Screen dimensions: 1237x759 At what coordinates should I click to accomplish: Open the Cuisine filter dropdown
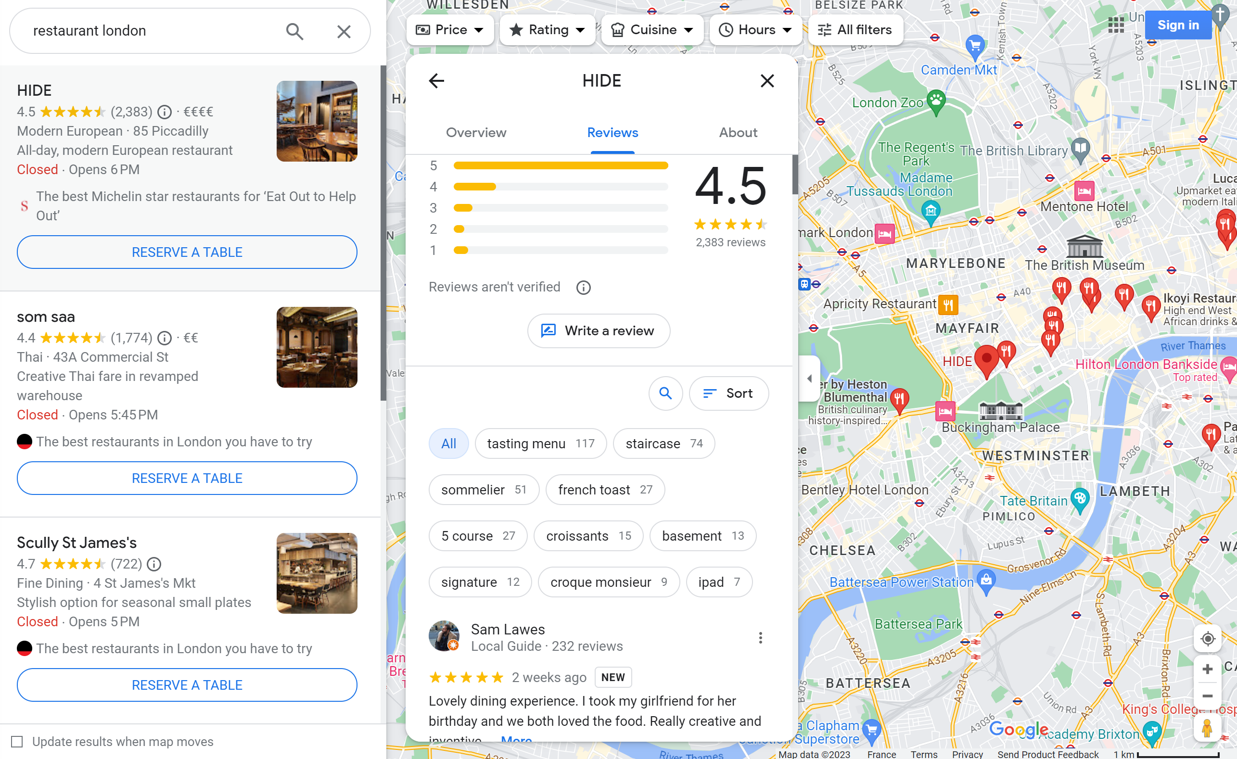pos(652,30)
